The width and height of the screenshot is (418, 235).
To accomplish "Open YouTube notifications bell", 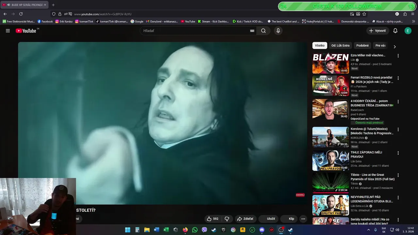I will 395,31.
